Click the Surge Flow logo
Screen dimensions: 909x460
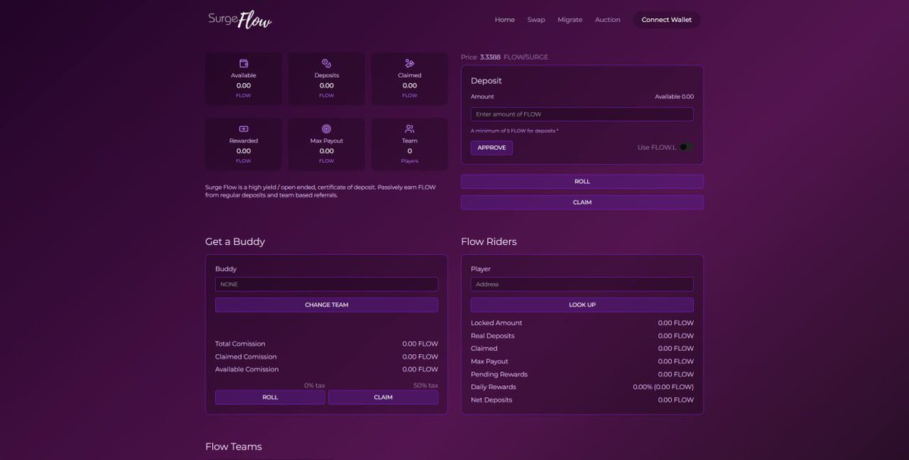pos(239,20)
